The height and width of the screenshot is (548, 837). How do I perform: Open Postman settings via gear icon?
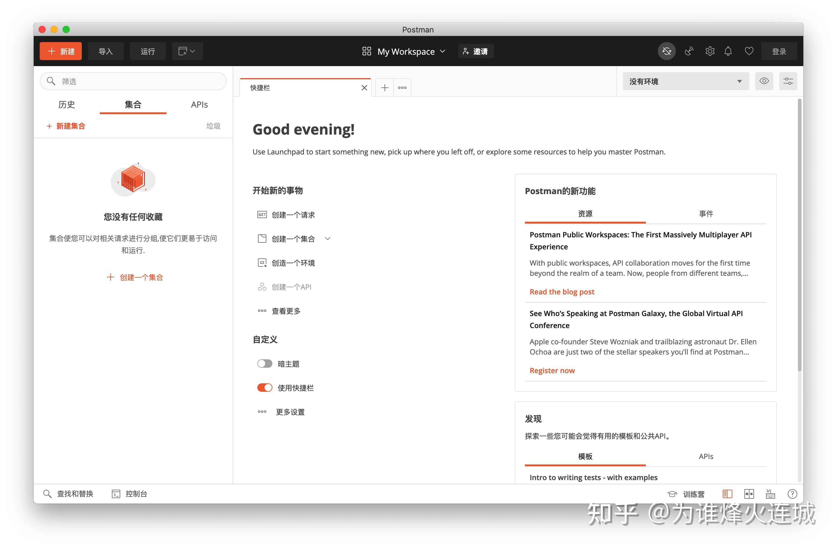click(710, 51)
